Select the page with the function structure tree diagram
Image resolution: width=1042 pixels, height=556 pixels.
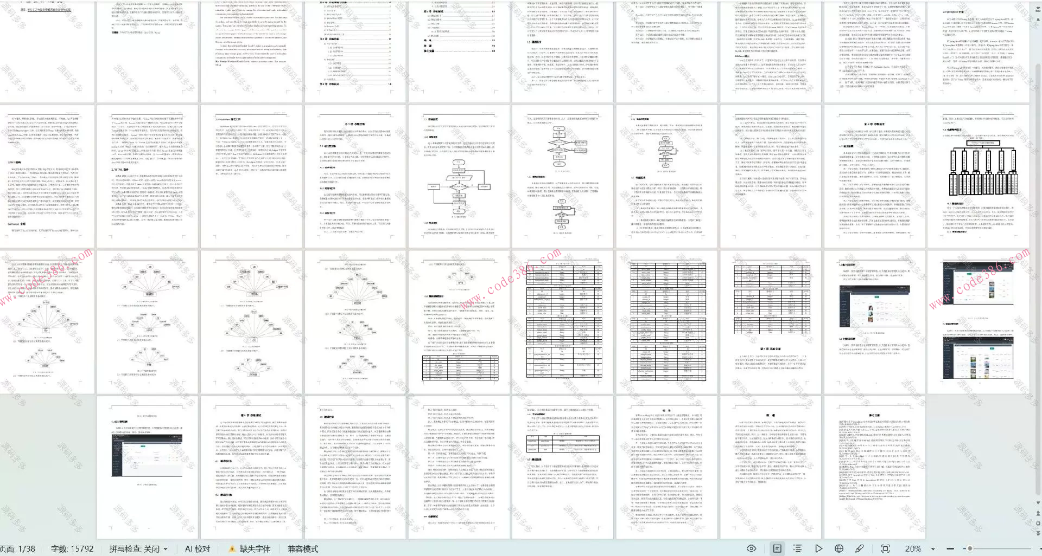click(x=979, y=177)
